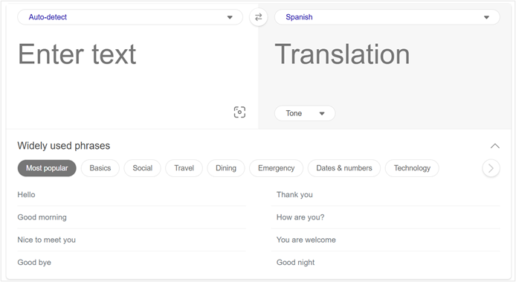Open the Tone dropdown
This screenshot has height=282, width=516.
point(305,113)
